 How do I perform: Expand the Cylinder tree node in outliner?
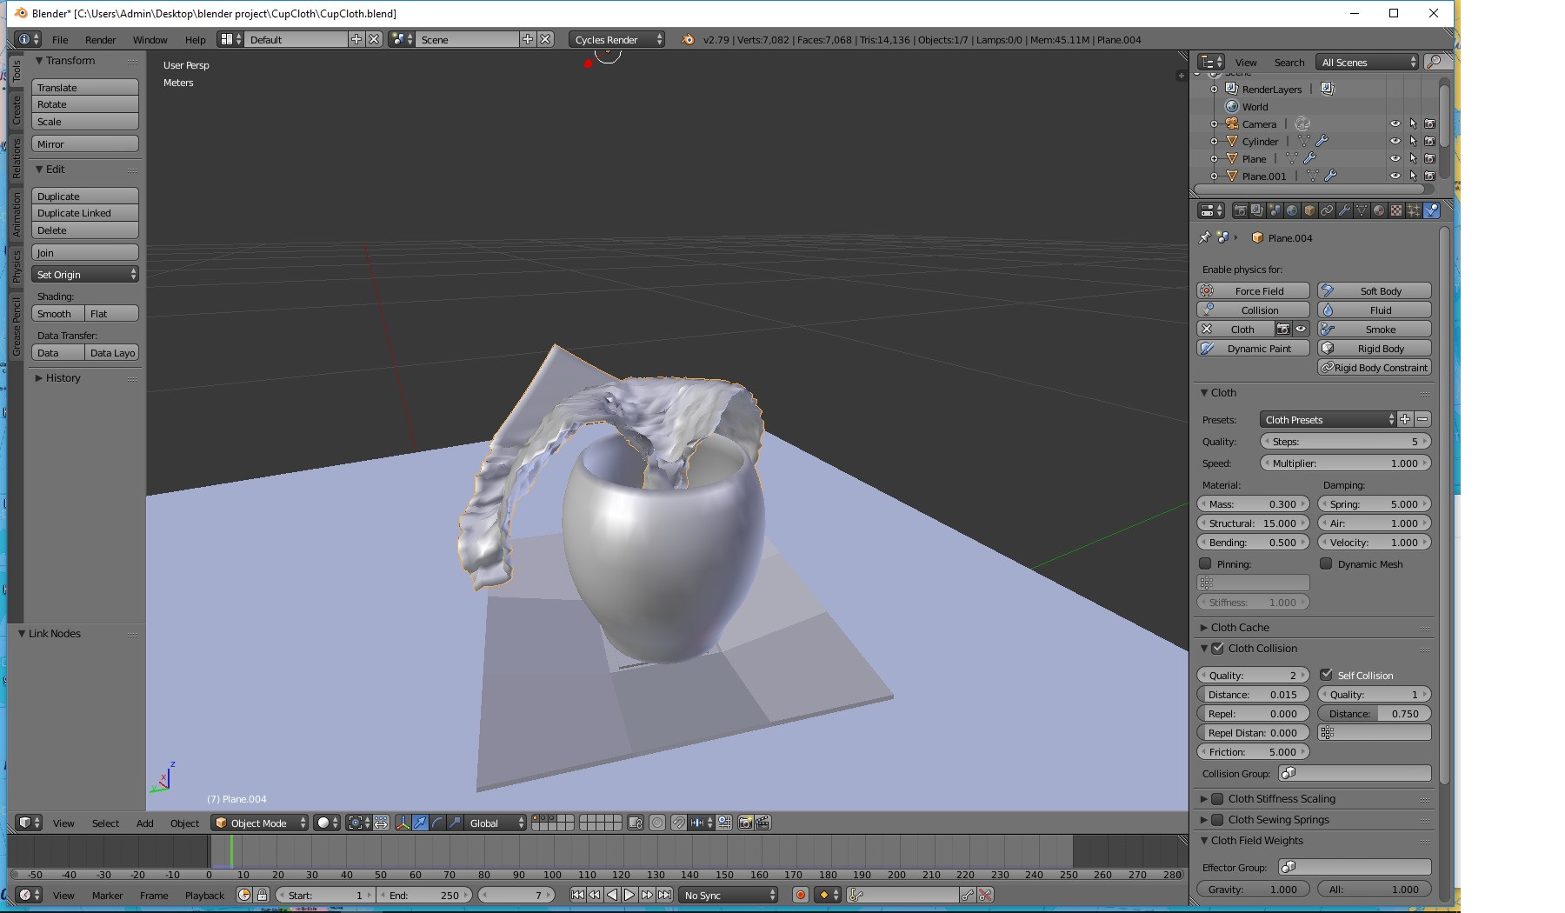pos(1215,141)
